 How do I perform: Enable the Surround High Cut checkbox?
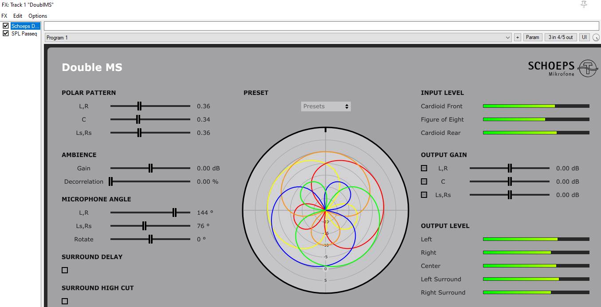click(x=65, y=301)
